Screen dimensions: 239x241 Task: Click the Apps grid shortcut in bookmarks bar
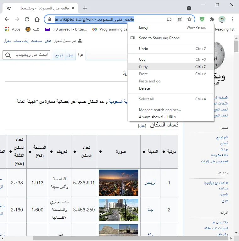(13, 29)
